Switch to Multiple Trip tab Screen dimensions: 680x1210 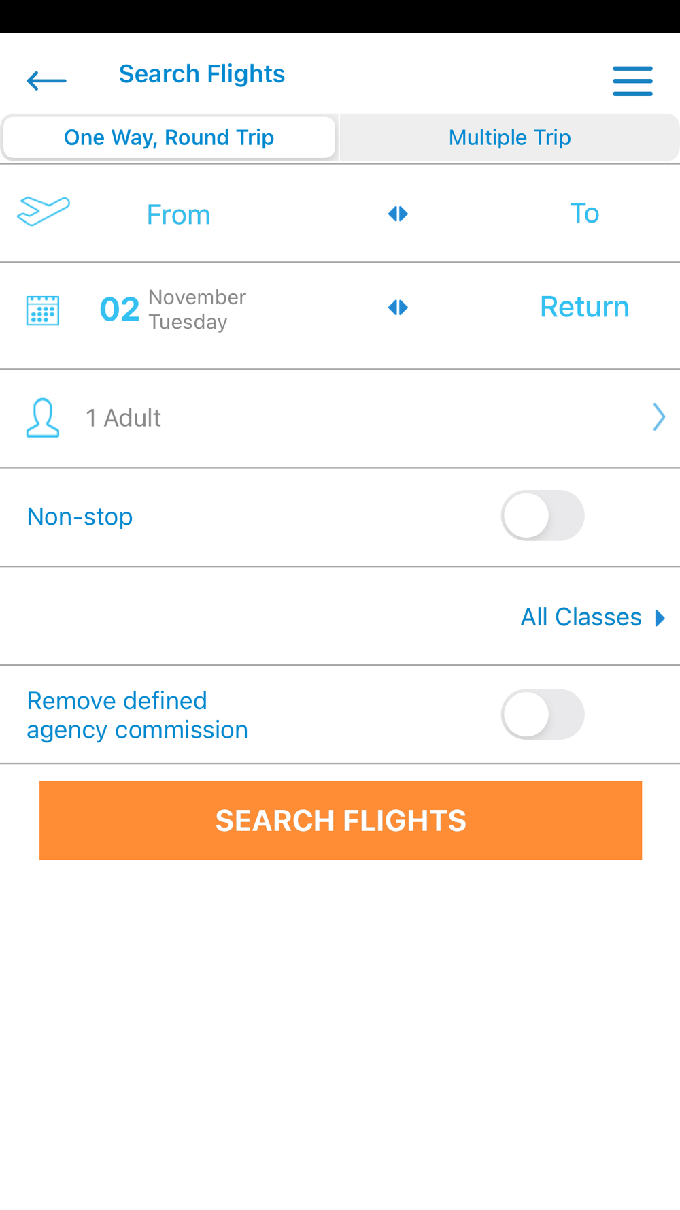tap(509, 137)
